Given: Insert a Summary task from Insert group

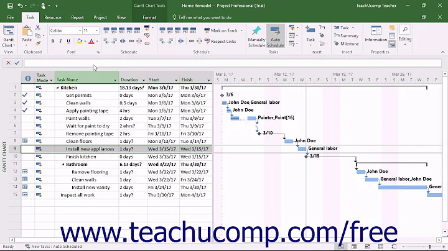Looking at the screenshot, I should 346,35.
